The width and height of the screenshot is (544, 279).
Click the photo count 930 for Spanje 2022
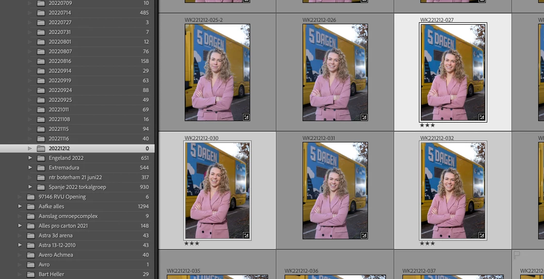[x=144, y=187]
